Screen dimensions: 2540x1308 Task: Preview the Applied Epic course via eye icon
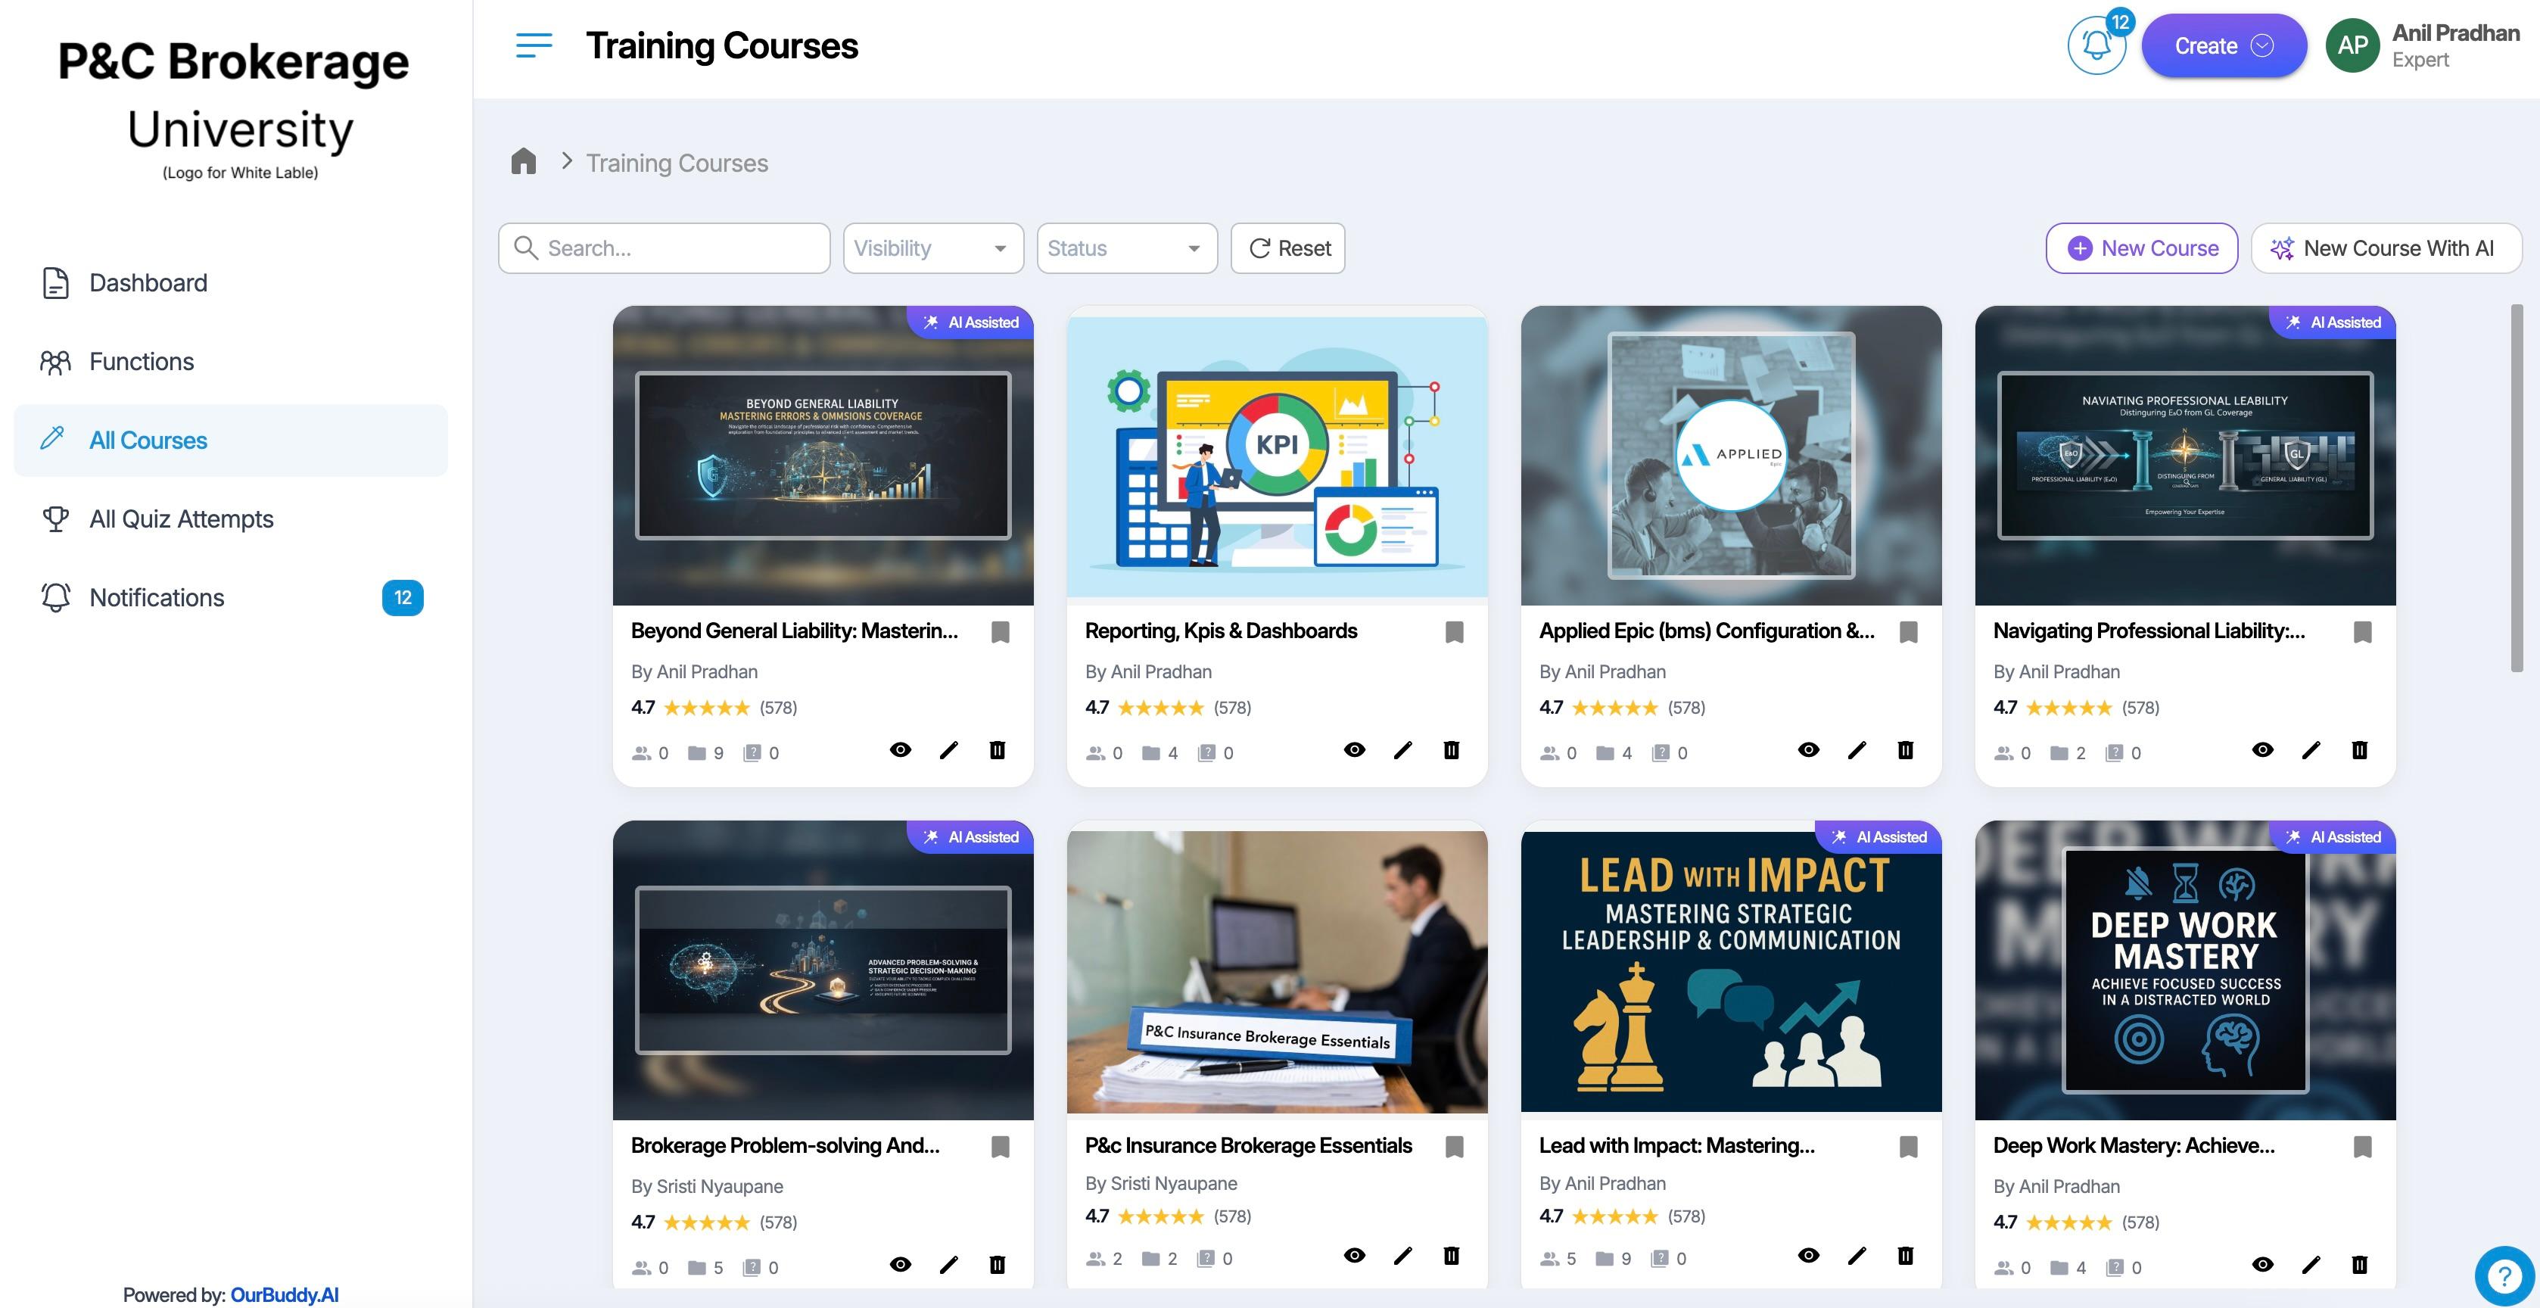1807,749
